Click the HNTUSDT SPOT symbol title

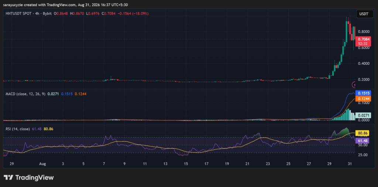[18, 14]
